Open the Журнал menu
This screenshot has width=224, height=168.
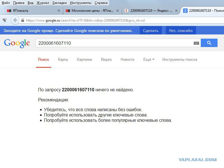click(43, 3)
